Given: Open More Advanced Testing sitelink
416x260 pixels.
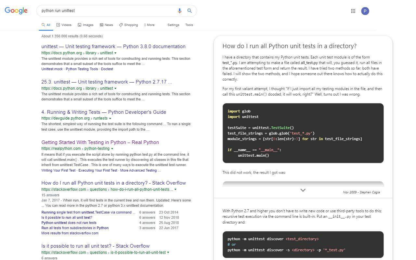Looking at the screenshot, I should point(140,170).
